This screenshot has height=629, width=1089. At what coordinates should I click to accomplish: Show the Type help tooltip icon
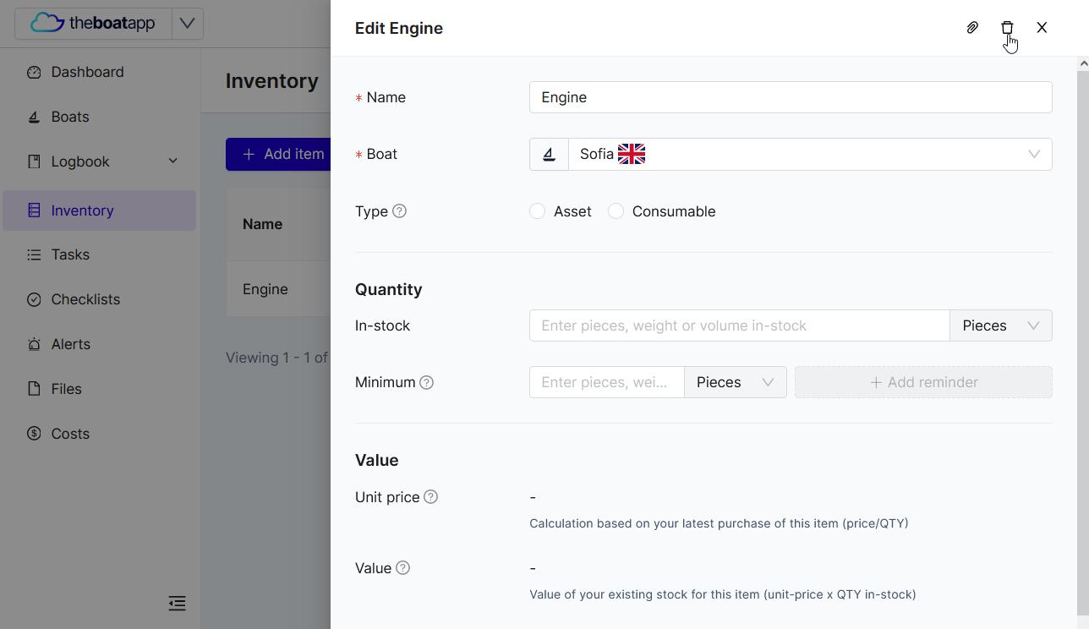[400, 211]
